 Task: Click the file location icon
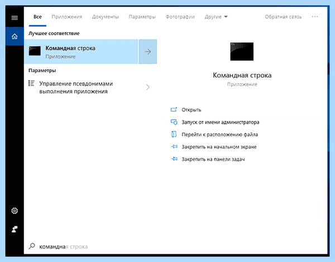174,134
